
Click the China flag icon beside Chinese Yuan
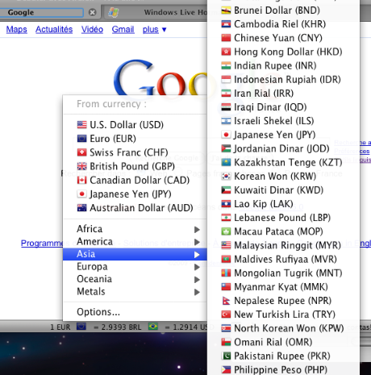(x=226, y=38)
